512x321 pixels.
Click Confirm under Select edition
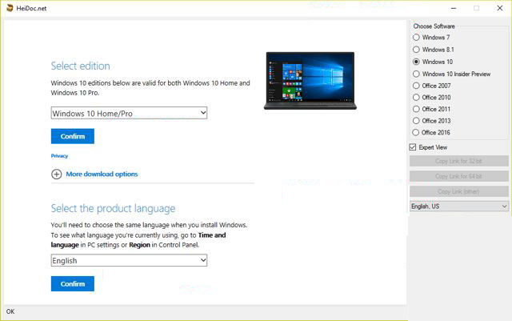(x=73, y=136)
